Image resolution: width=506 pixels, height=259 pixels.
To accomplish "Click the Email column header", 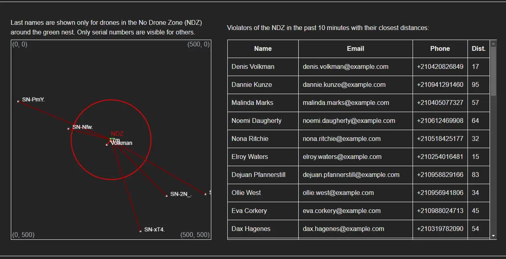I will [355, 48].
